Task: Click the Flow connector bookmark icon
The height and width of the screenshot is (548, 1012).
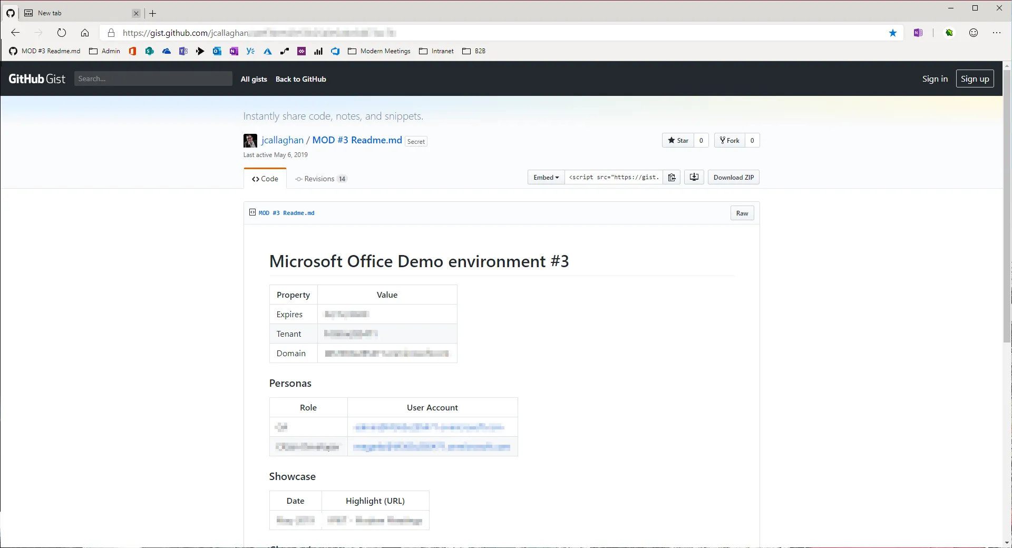Action: click(285, 51)
